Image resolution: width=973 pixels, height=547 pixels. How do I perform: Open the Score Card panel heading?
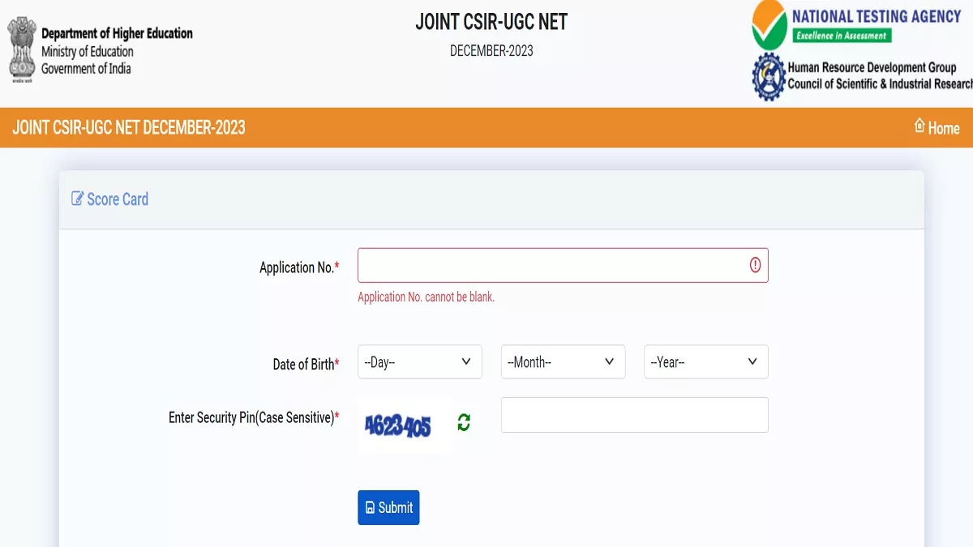coord(118,199)
